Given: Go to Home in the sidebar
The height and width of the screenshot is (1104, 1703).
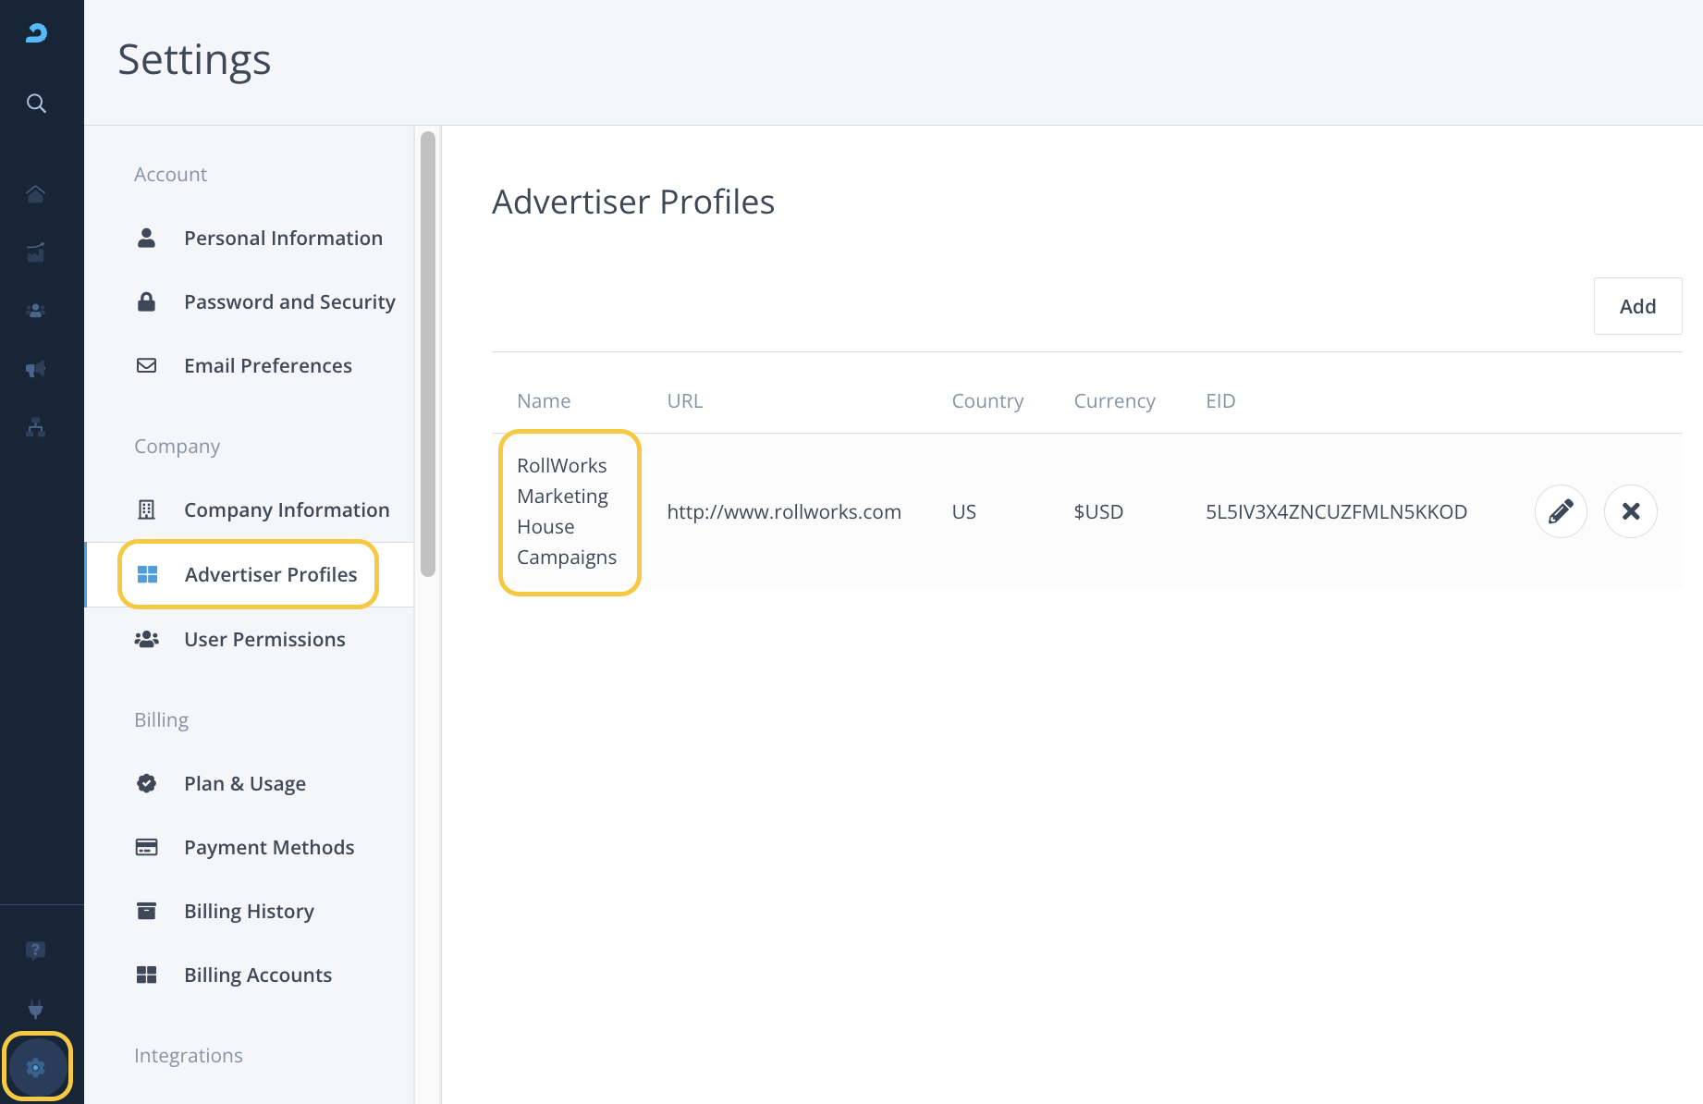Looking at the screenshot, I should [x=36, y=193].
